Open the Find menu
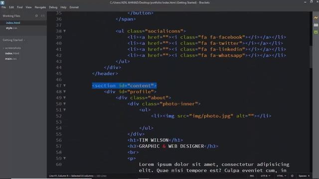The width and height of the screenshot is (319, 179). pyautogui.click(x=19, y=7)
